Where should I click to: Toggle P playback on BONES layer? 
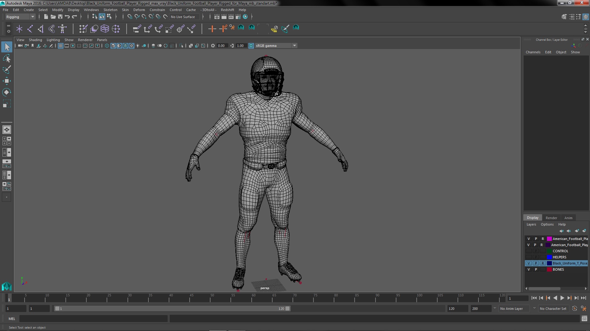pos(536,269)
